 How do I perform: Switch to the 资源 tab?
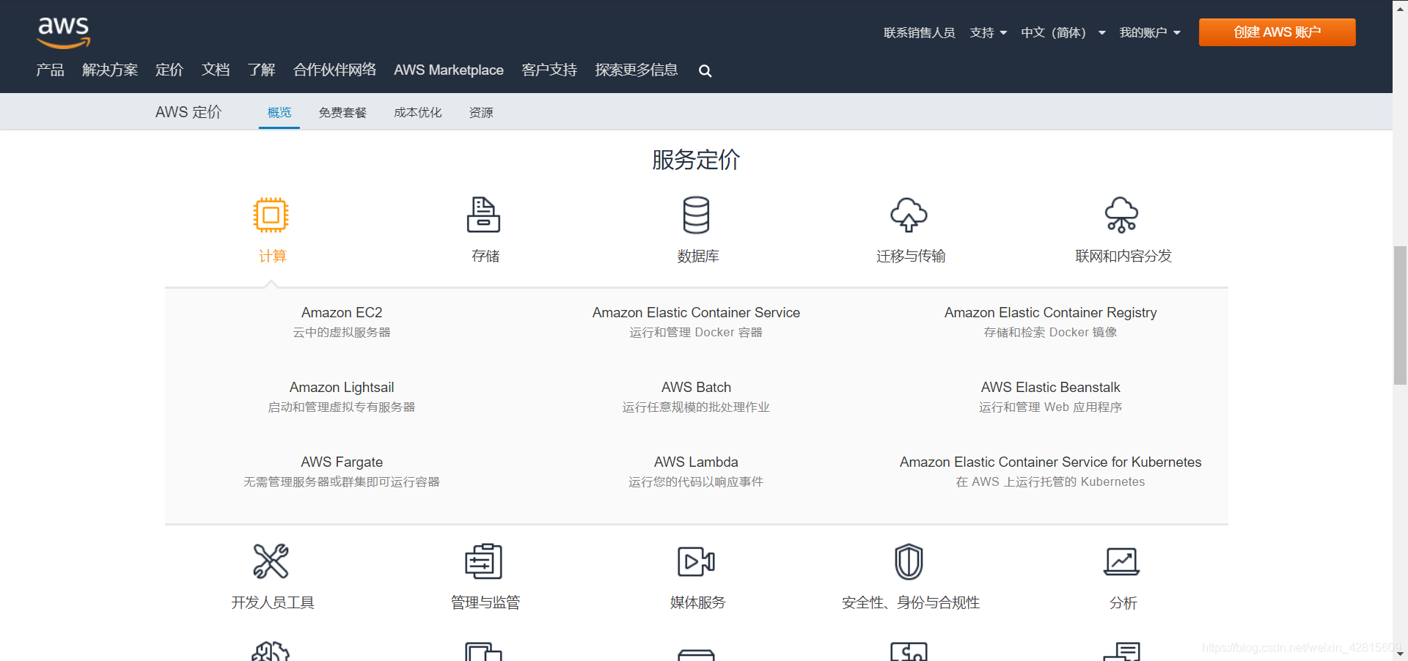pyautogui.click(x=481, y=112)
